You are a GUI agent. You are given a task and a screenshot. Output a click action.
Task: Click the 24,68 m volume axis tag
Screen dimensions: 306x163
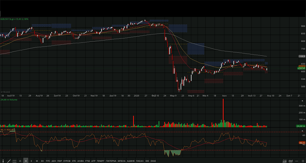tap(301, 126)
